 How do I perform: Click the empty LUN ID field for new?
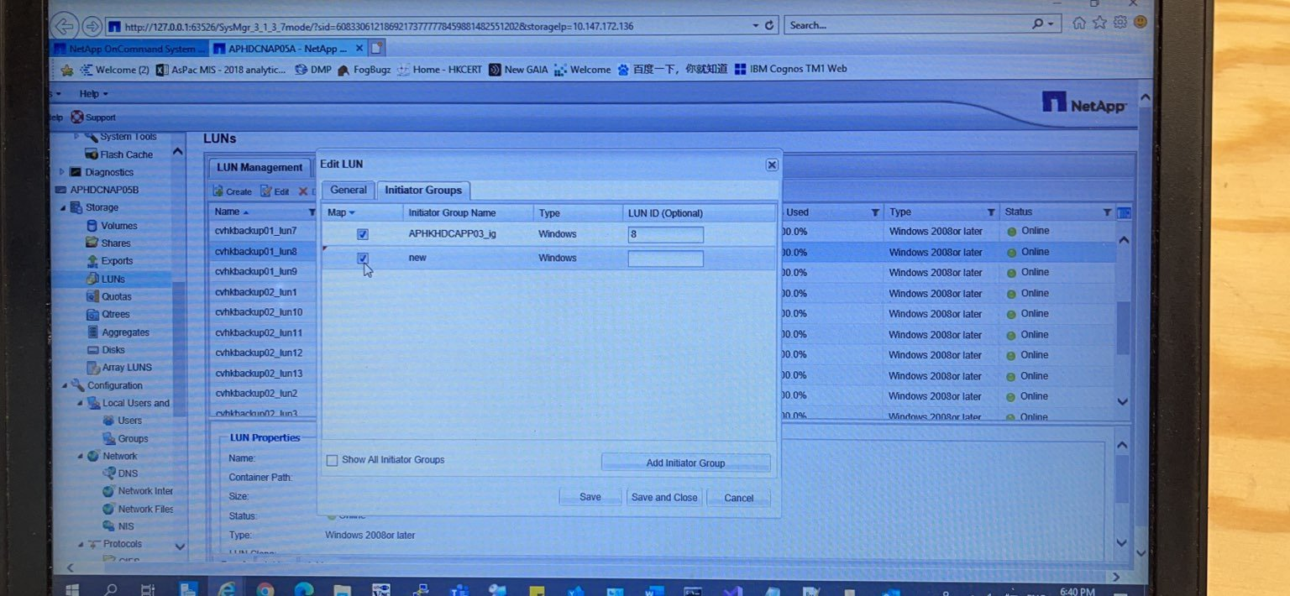click(x=665, y=258)
